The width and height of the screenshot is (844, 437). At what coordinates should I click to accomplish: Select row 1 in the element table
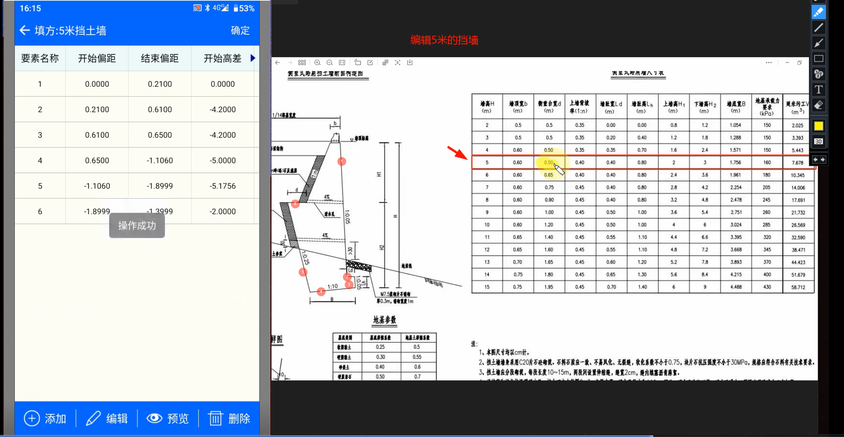(x=137, y=84)
